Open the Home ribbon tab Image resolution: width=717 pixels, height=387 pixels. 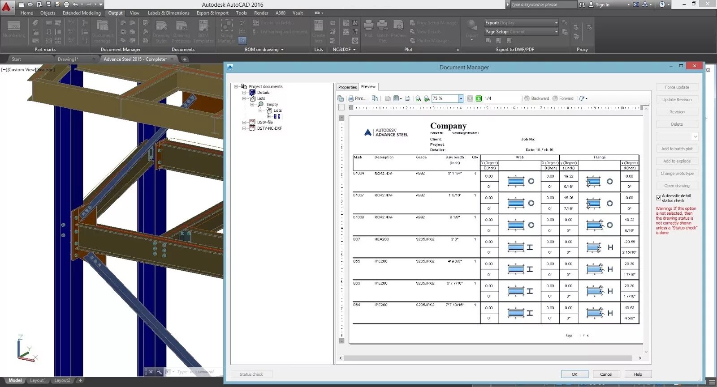[x=27, y=13]
